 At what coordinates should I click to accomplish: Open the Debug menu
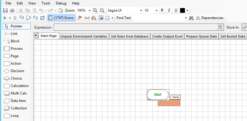61,3
